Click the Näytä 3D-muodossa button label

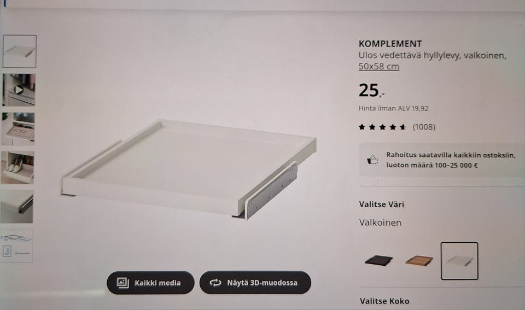point(262,283)
